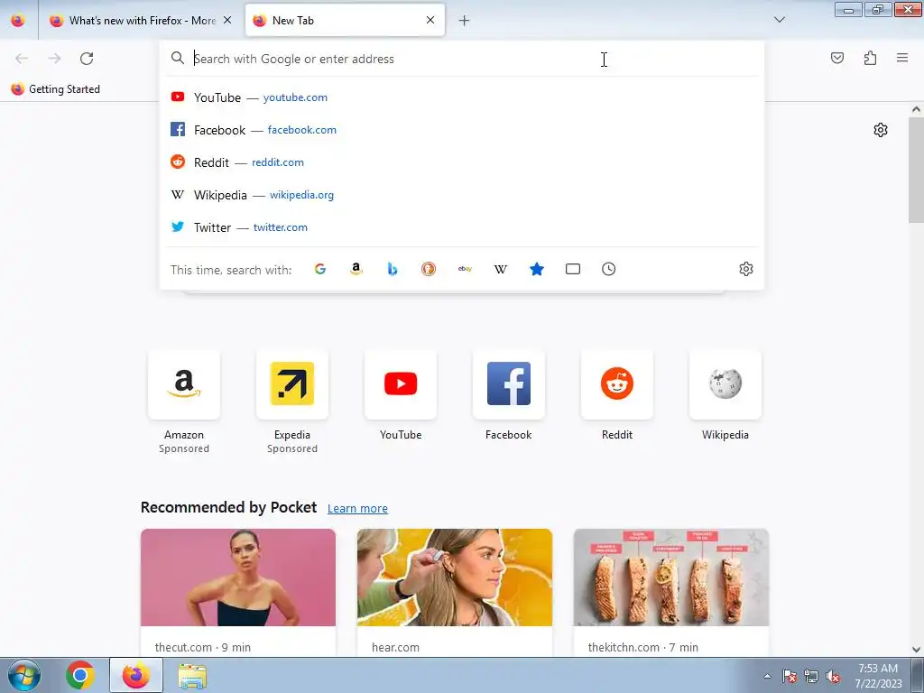Click the scrollbar down arrow
This screenshot has width=924, height=693.
coord(917,650)
